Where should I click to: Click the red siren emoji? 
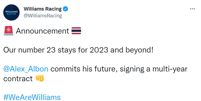click(x=8, y=31)
